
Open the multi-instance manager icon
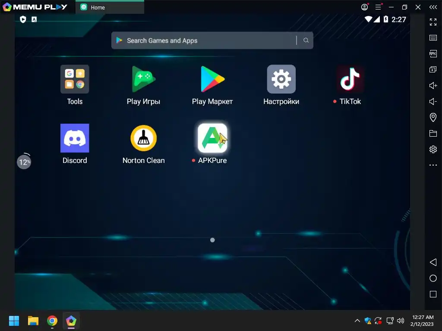coord(433,69)
